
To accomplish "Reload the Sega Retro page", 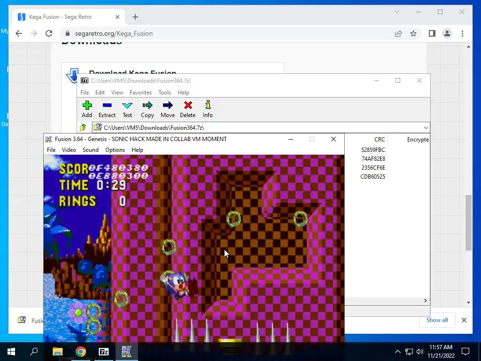I will click(49, 33).
